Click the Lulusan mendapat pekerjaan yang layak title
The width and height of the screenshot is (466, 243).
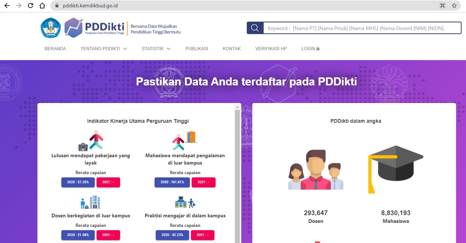(x=91, y=159)
